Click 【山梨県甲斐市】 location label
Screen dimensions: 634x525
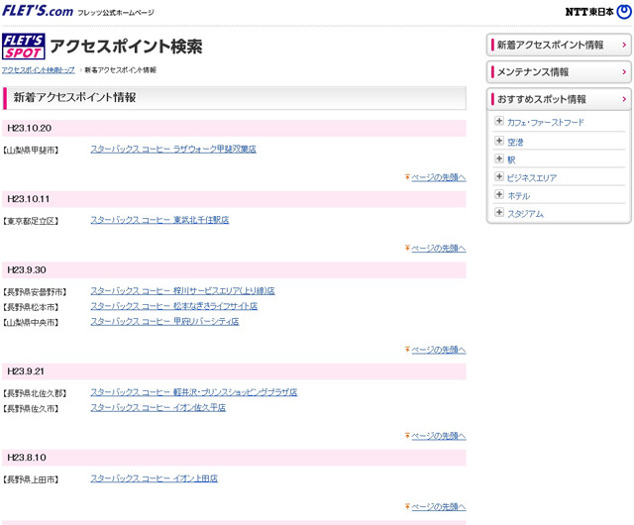tap(31, 151)
